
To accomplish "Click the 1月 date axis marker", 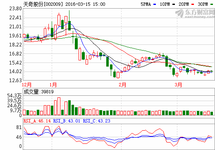I will click(53, 85).
